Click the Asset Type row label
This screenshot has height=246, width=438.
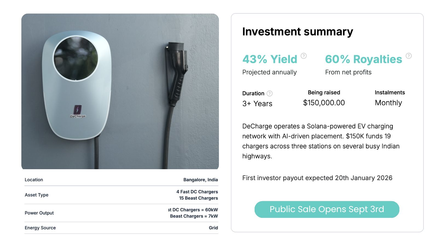pyautogui.click(x=37, y=195)
